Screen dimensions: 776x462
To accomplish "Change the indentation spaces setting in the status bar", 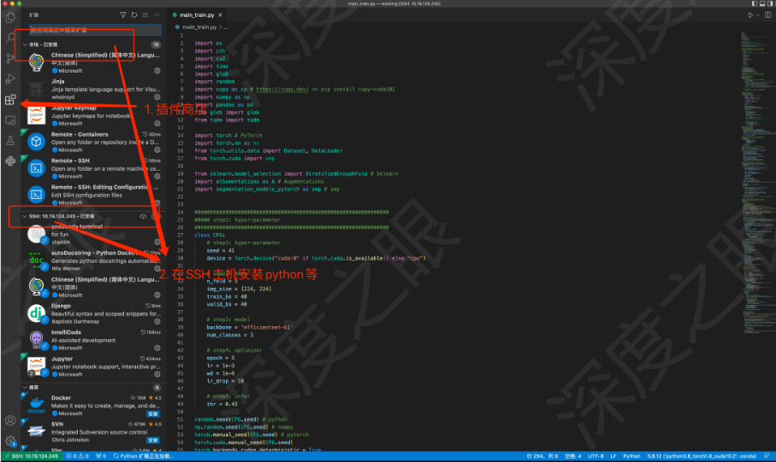I will click(572, 456).
